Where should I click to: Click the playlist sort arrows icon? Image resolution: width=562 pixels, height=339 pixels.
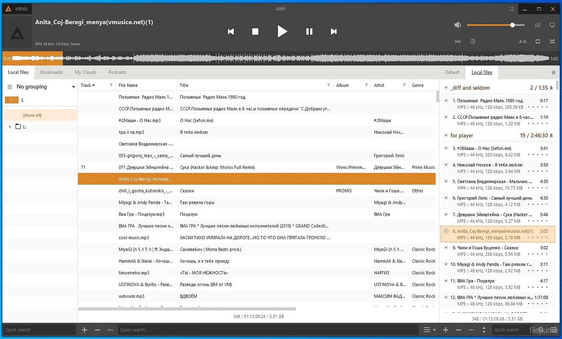(484, 330)
